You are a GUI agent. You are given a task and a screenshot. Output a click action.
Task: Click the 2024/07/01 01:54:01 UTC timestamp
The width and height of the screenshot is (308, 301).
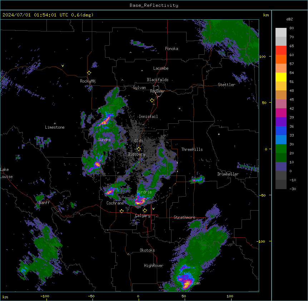point(35,15)
